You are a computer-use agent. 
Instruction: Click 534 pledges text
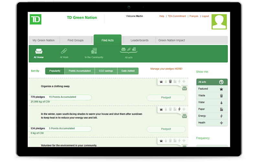[x=38, y=128]
